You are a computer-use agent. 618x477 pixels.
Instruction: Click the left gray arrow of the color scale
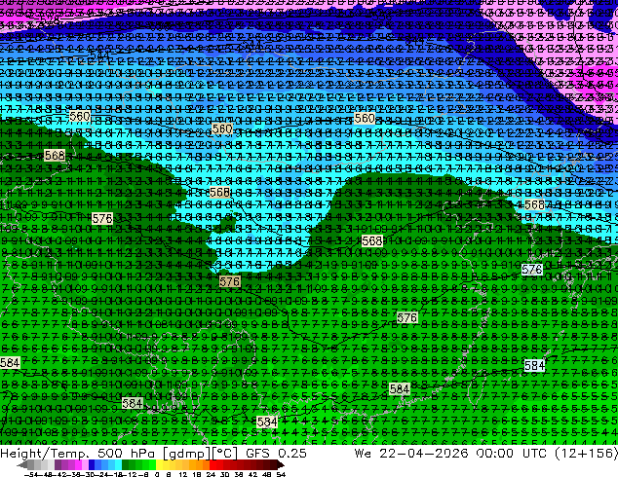[21, 465]
